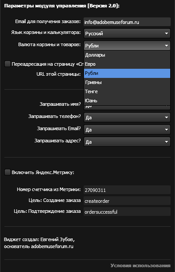Focus the createorder goal field
The height and width of the screenshot is (272, 175).
pos(127,201)
